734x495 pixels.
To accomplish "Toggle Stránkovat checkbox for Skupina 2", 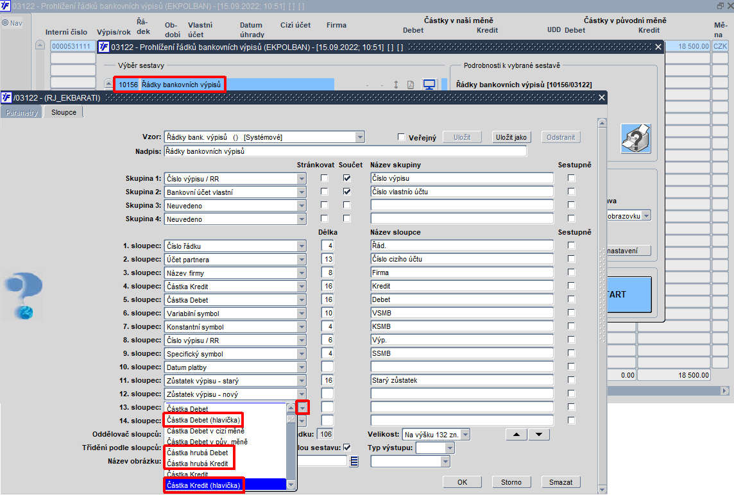I will [325, 192].
